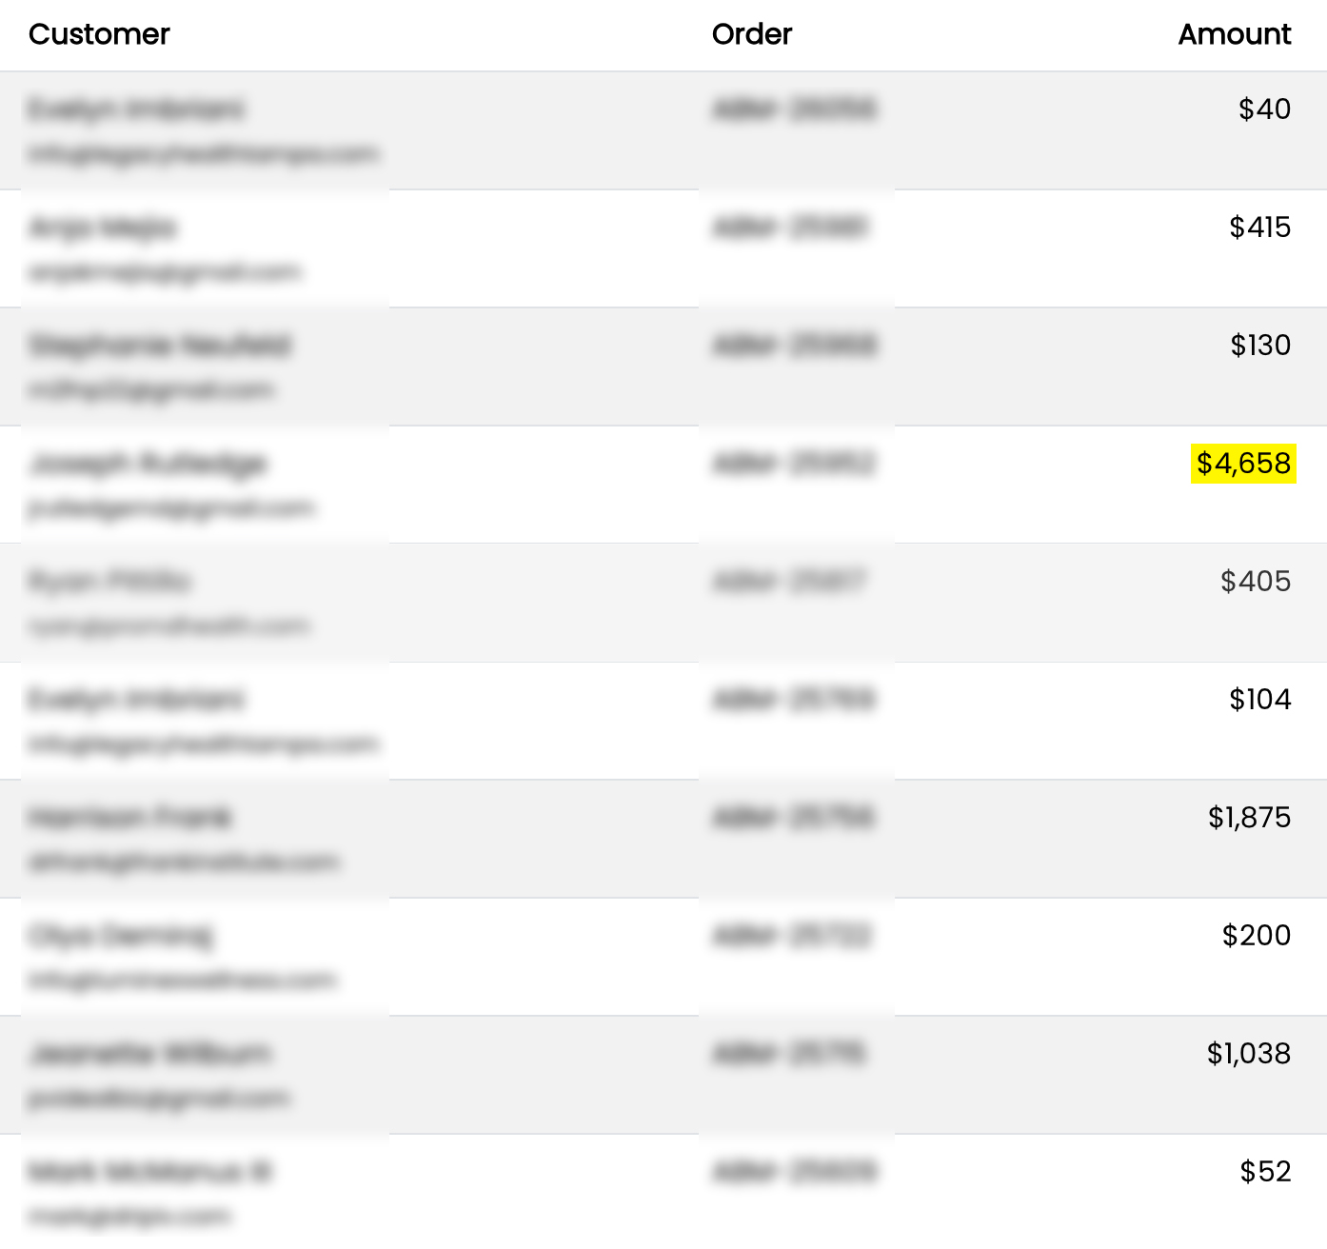1327x1249 pixels.
Task: Click the customer name in the $415 row
Action: coord(103,228)
